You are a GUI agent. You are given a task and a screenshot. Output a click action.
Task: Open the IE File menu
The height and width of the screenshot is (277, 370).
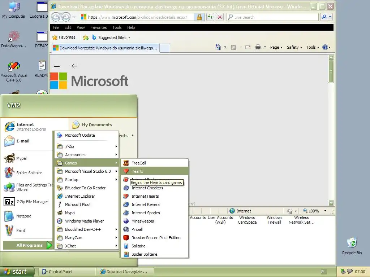56,27
